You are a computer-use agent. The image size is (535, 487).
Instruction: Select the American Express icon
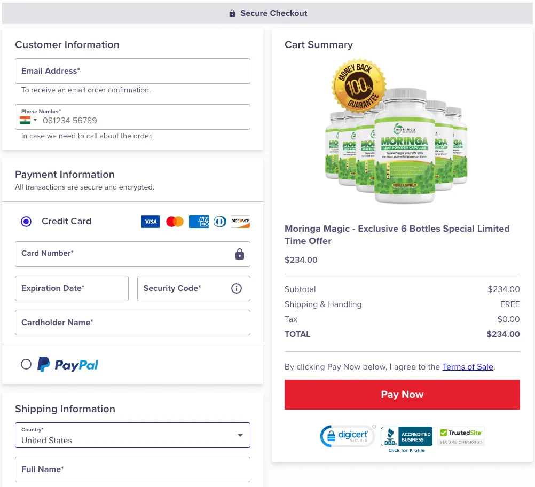tap(199, 221)
